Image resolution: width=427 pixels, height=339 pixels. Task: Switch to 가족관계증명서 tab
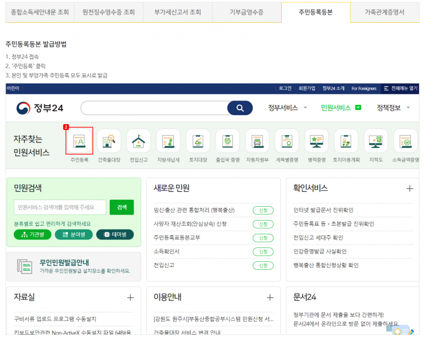coord(384,12)
